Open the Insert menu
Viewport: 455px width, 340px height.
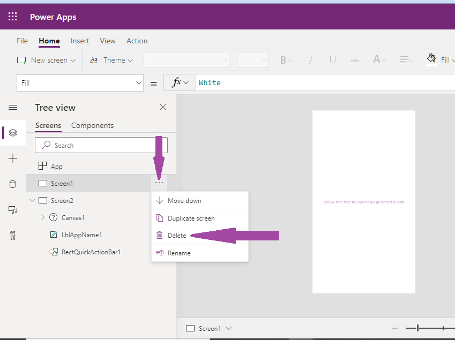(79, 41)
